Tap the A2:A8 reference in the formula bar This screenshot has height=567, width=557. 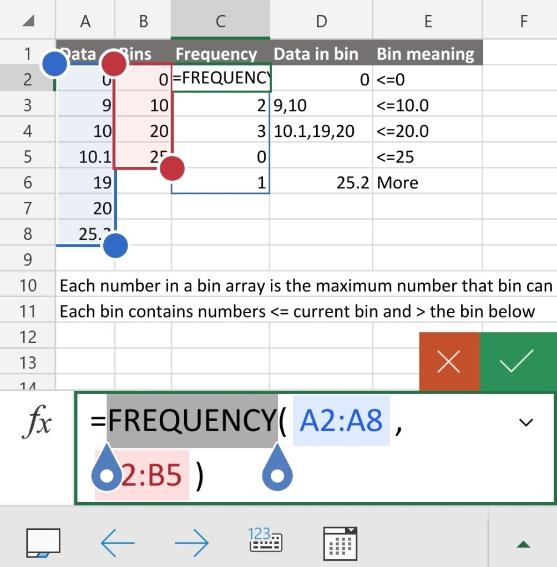(341, 421)
